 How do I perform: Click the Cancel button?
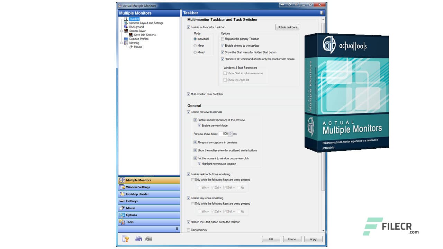292,239
